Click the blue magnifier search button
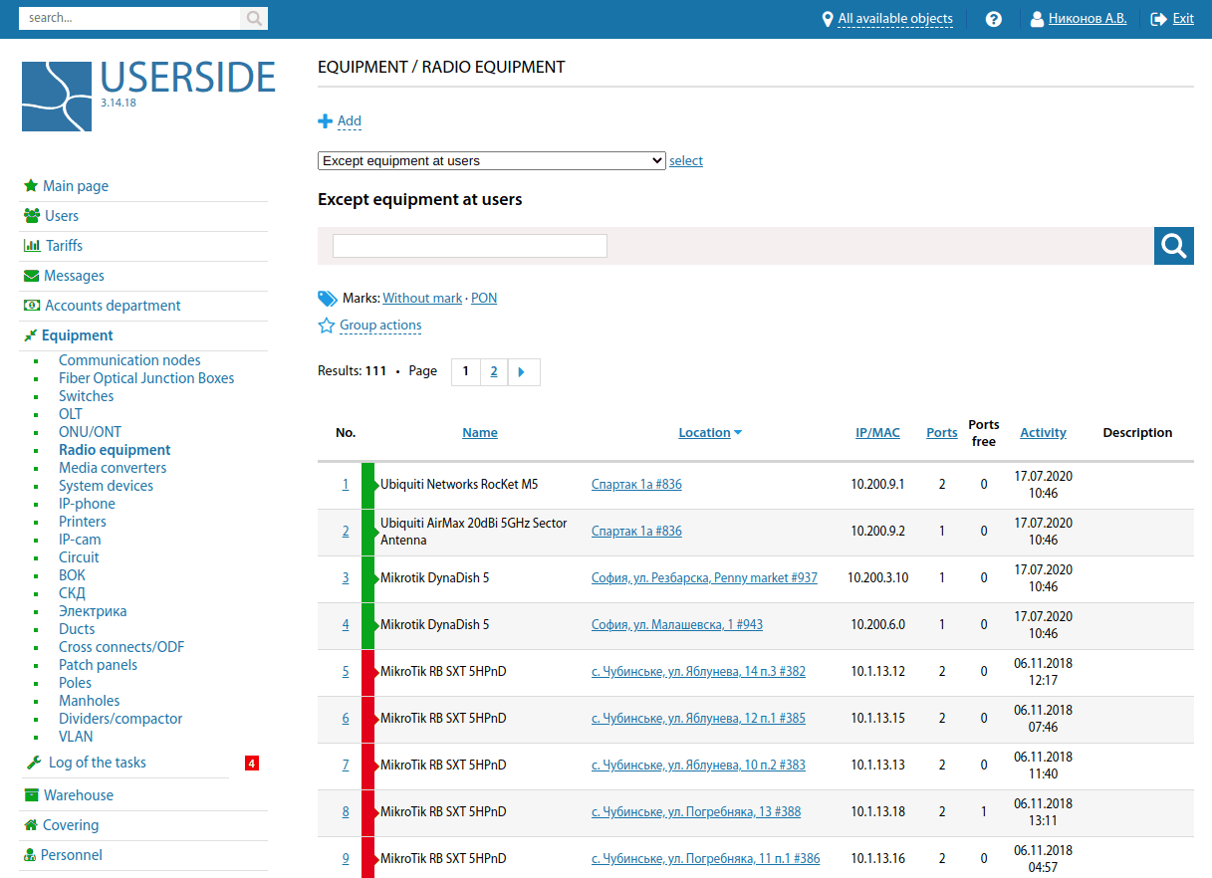 pyautogui.click(x=1173, y=245)
